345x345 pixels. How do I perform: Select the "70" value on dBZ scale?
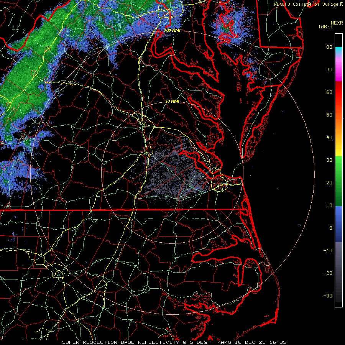329,70
